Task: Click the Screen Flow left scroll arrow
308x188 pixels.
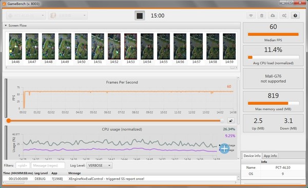Action: [7, 67]
